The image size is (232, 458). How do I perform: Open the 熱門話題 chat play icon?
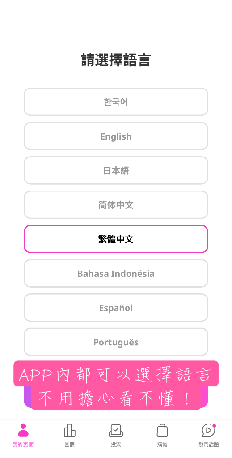(x=208, y=430)
